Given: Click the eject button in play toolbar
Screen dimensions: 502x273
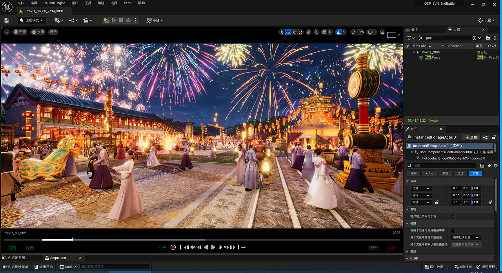Looking at the screenshot, I should [128, 20].
